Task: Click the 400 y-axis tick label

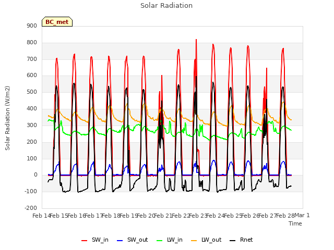Action: click(32, 109)
